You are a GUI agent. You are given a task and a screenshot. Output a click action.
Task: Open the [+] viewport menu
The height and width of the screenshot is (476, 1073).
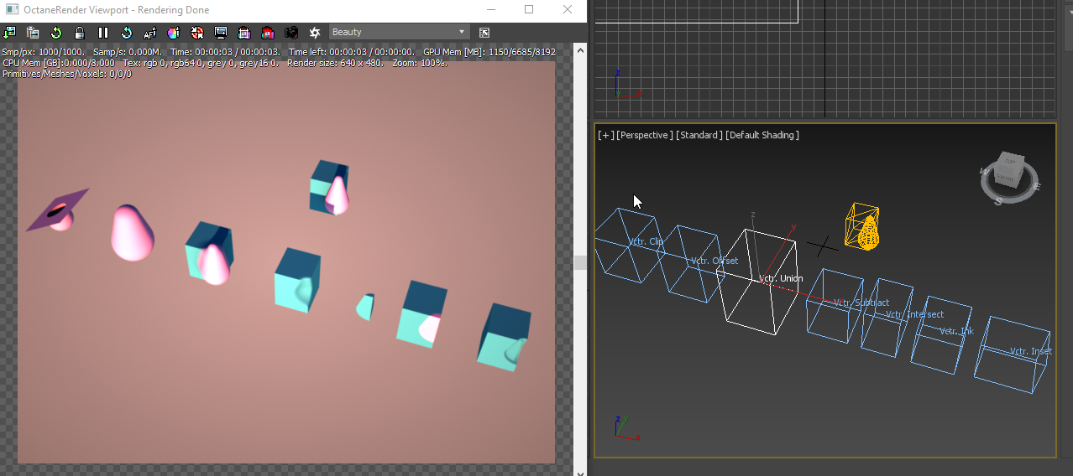coord(605,135)
